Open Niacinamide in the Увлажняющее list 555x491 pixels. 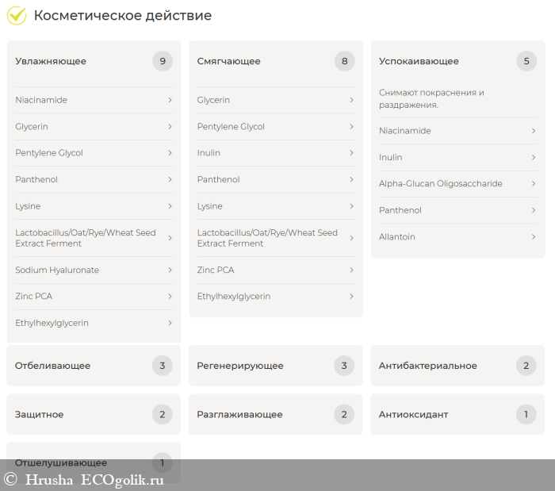coord(41,100)
